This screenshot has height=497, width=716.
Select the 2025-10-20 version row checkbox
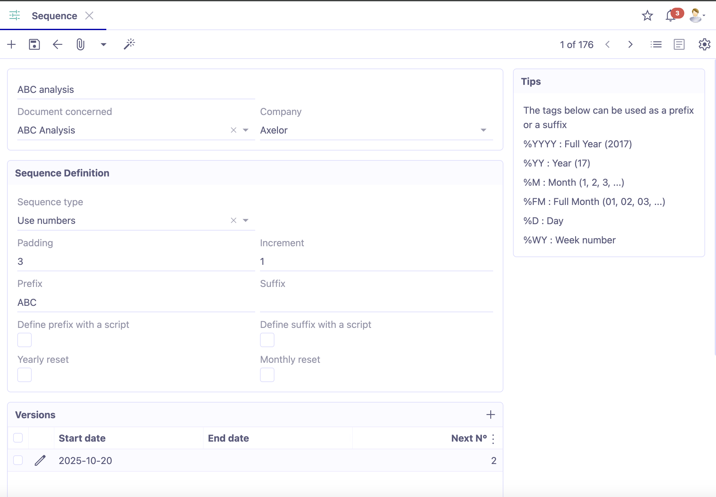[18, 460]
